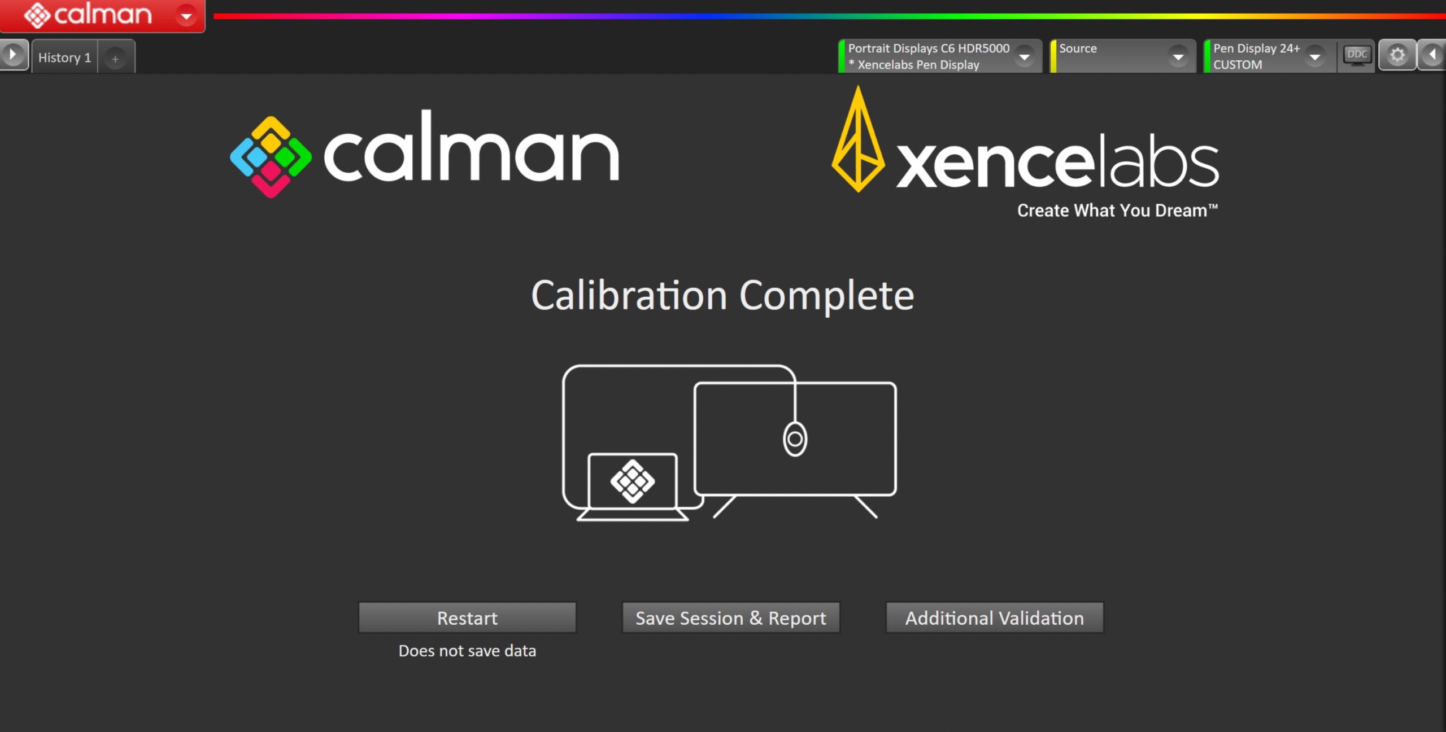
Task: Click the Xencelabs logo graphic
Action: coord(1025,152)
